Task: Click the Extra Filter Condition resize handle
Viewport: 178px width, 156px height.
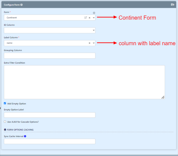Action: pyautogui.click(x=163, y=97)
